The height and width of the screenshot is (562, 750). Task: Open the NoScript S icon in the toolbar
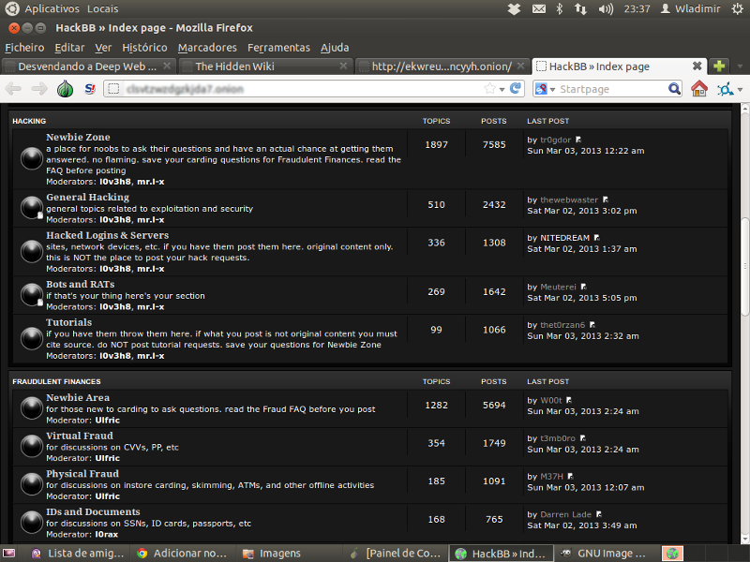click(90, 88)
